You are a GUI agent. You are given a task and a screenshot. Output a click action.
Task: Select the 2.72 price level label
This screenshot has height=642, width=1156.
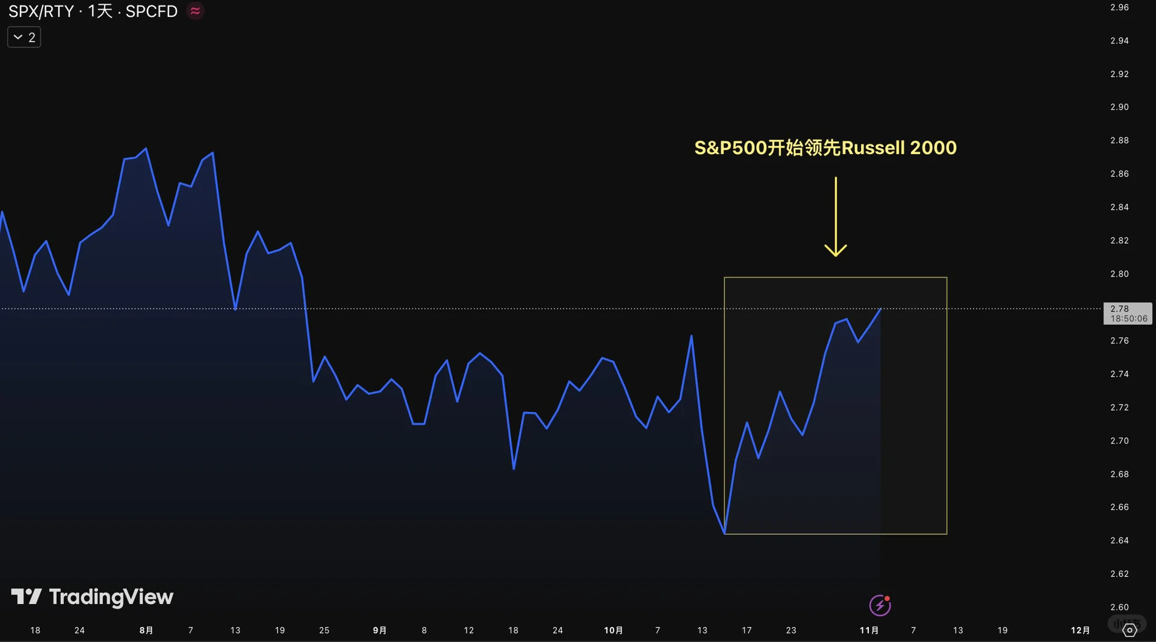pyautogui.click(x=1119, y=408)
